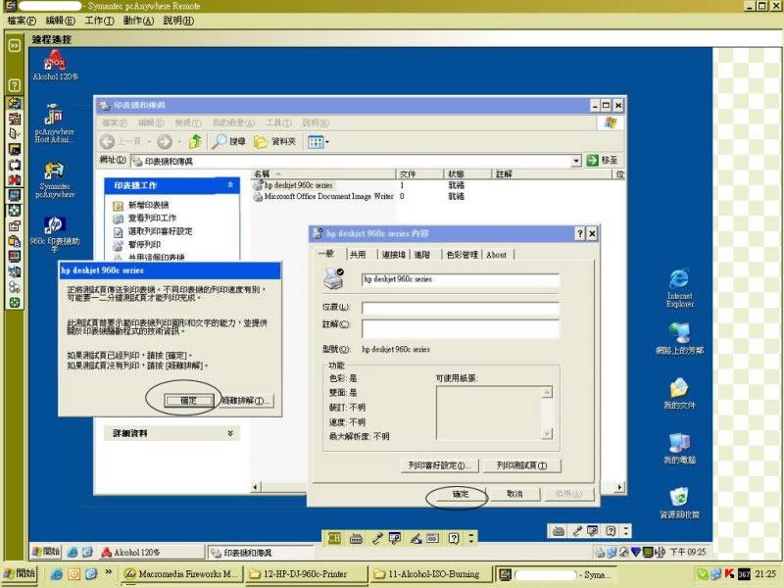Open the 我的電腦 desktop icon

pyautogui.click(x=679, y=448)
